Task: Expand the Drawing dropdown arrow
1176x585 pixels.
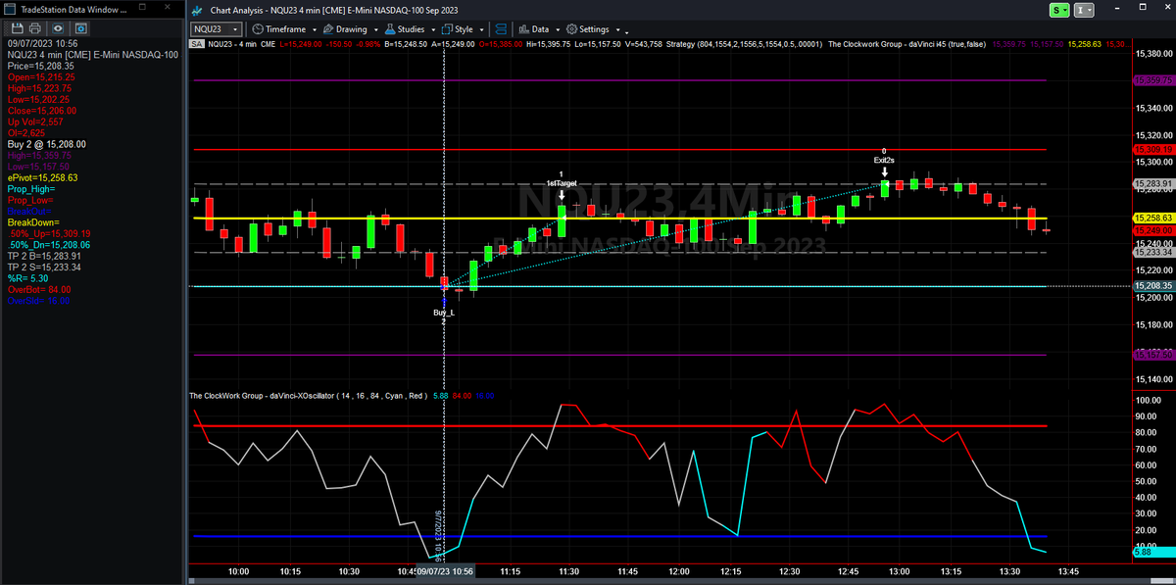Action: [x=376, y=29]
